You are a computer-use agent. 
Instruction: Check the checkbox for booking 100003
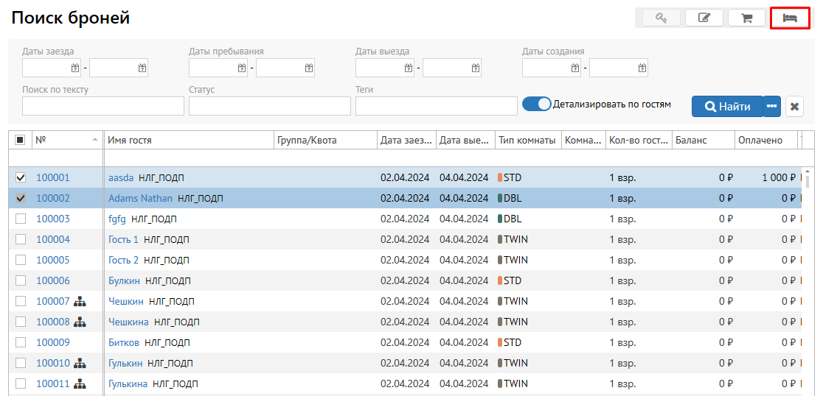(21, 219)
